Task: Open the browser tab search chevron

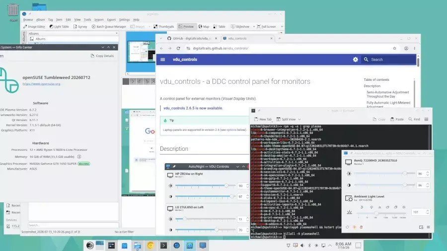Action: [161, 38]
